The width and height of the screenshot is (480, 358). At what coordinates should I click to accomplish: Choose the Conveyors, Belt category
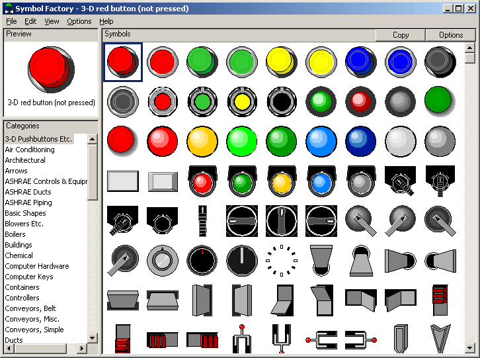(30, 308)
